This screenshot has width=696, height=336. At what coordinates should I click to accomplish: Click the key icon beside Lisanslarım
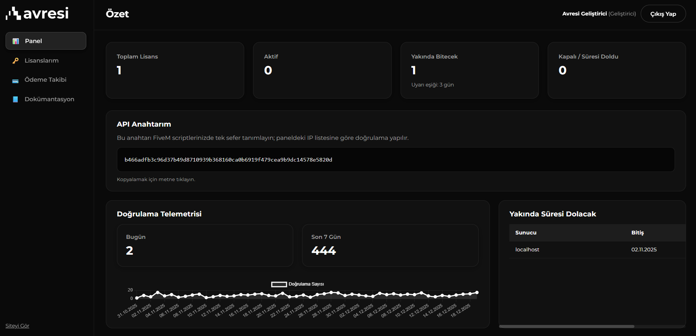pos(15,61)
